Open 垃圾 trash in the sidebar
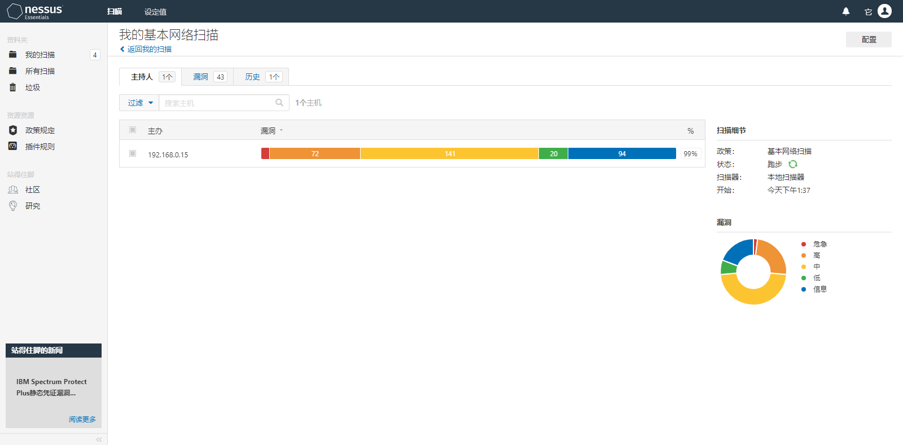 click(33, 87)
